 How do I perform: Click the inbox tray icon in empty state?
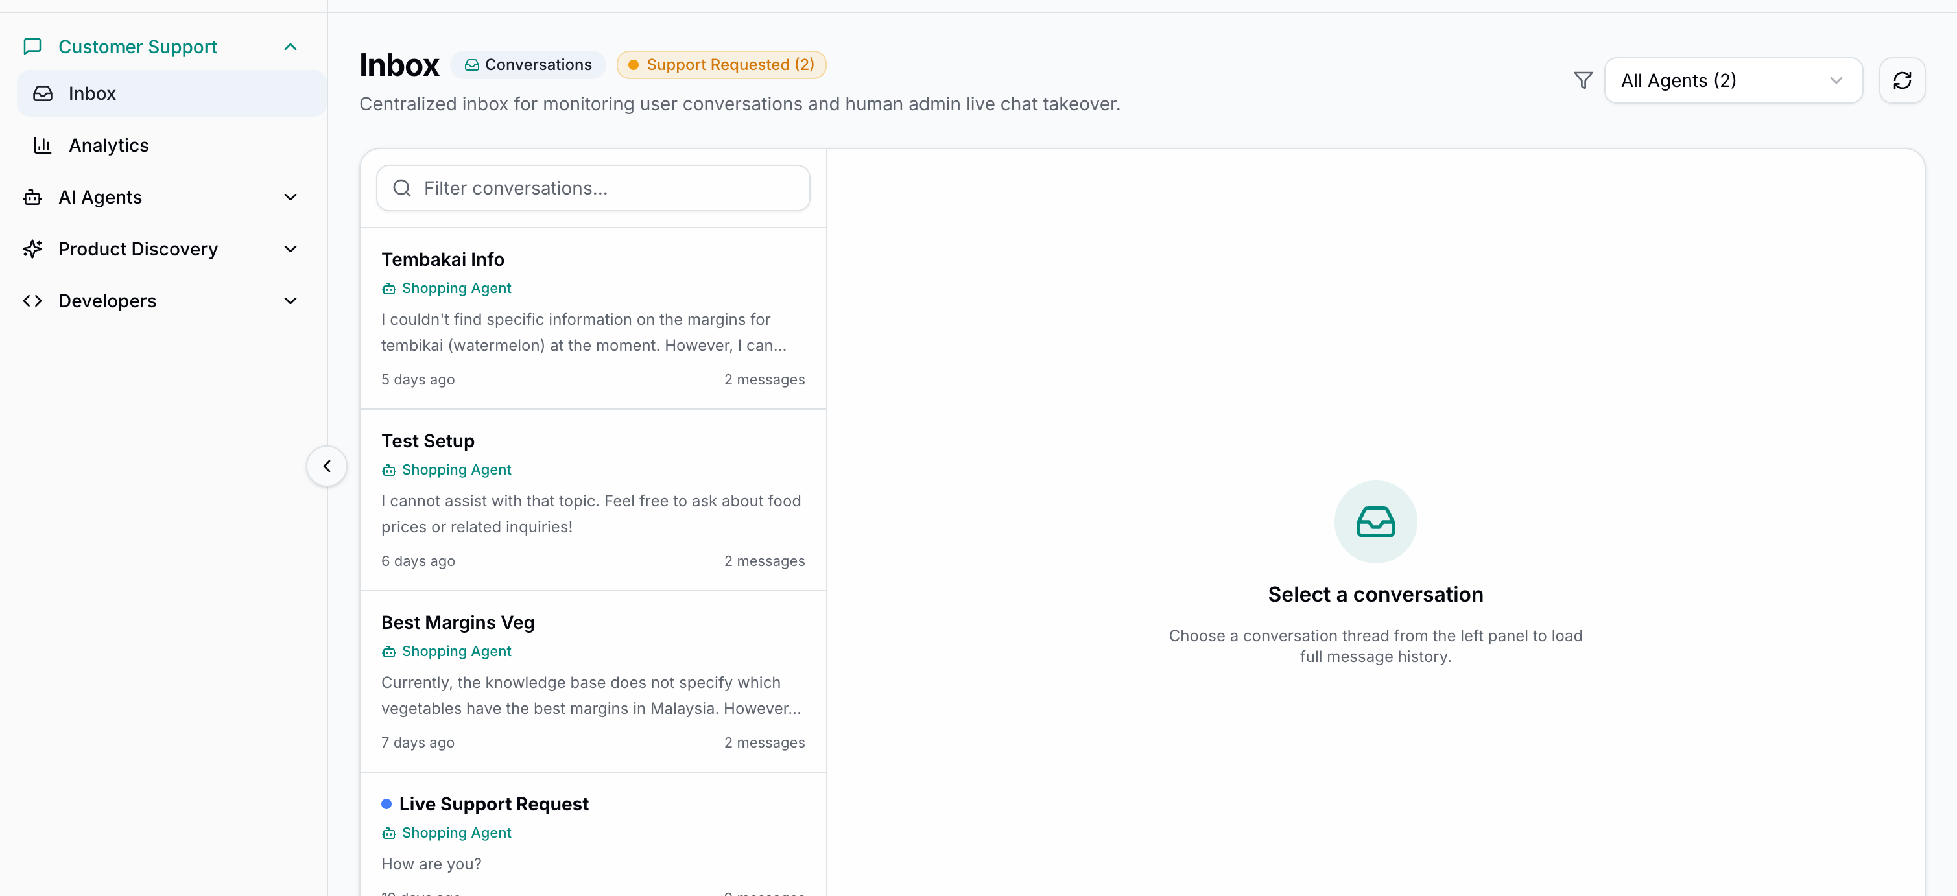[x=1375, y=523]
